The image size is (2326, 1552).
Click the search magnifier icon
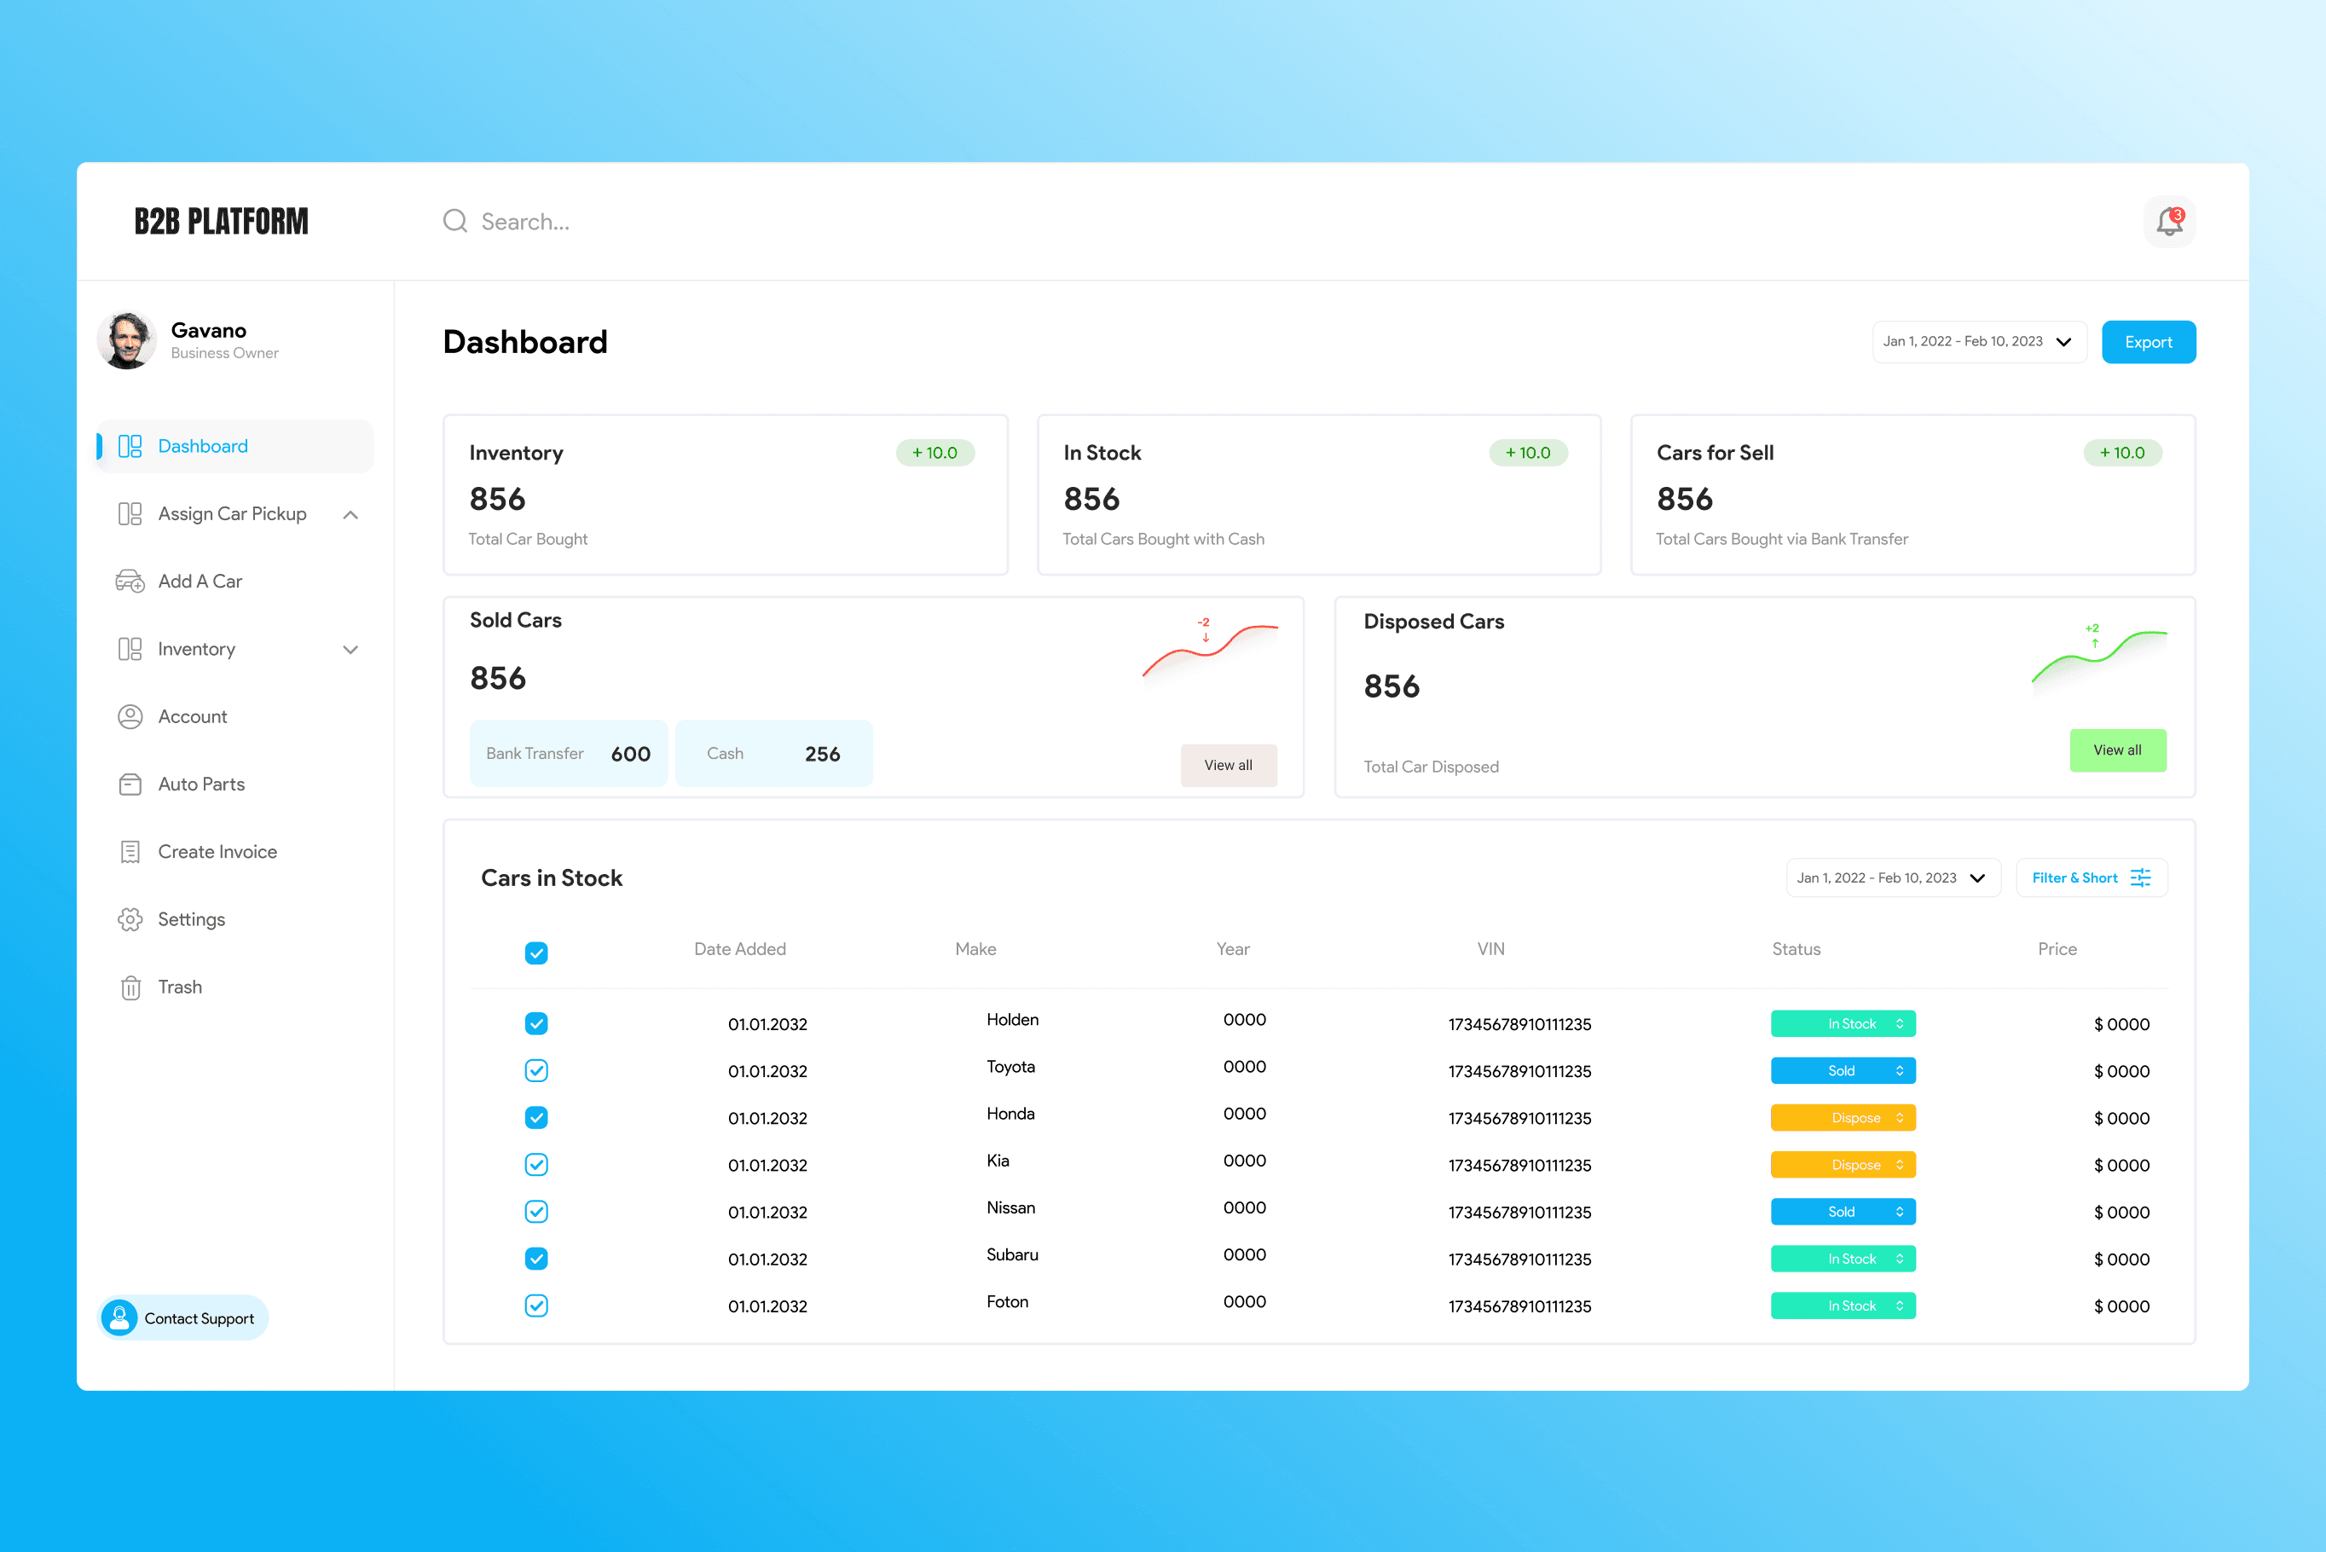[x=454, y=221]
